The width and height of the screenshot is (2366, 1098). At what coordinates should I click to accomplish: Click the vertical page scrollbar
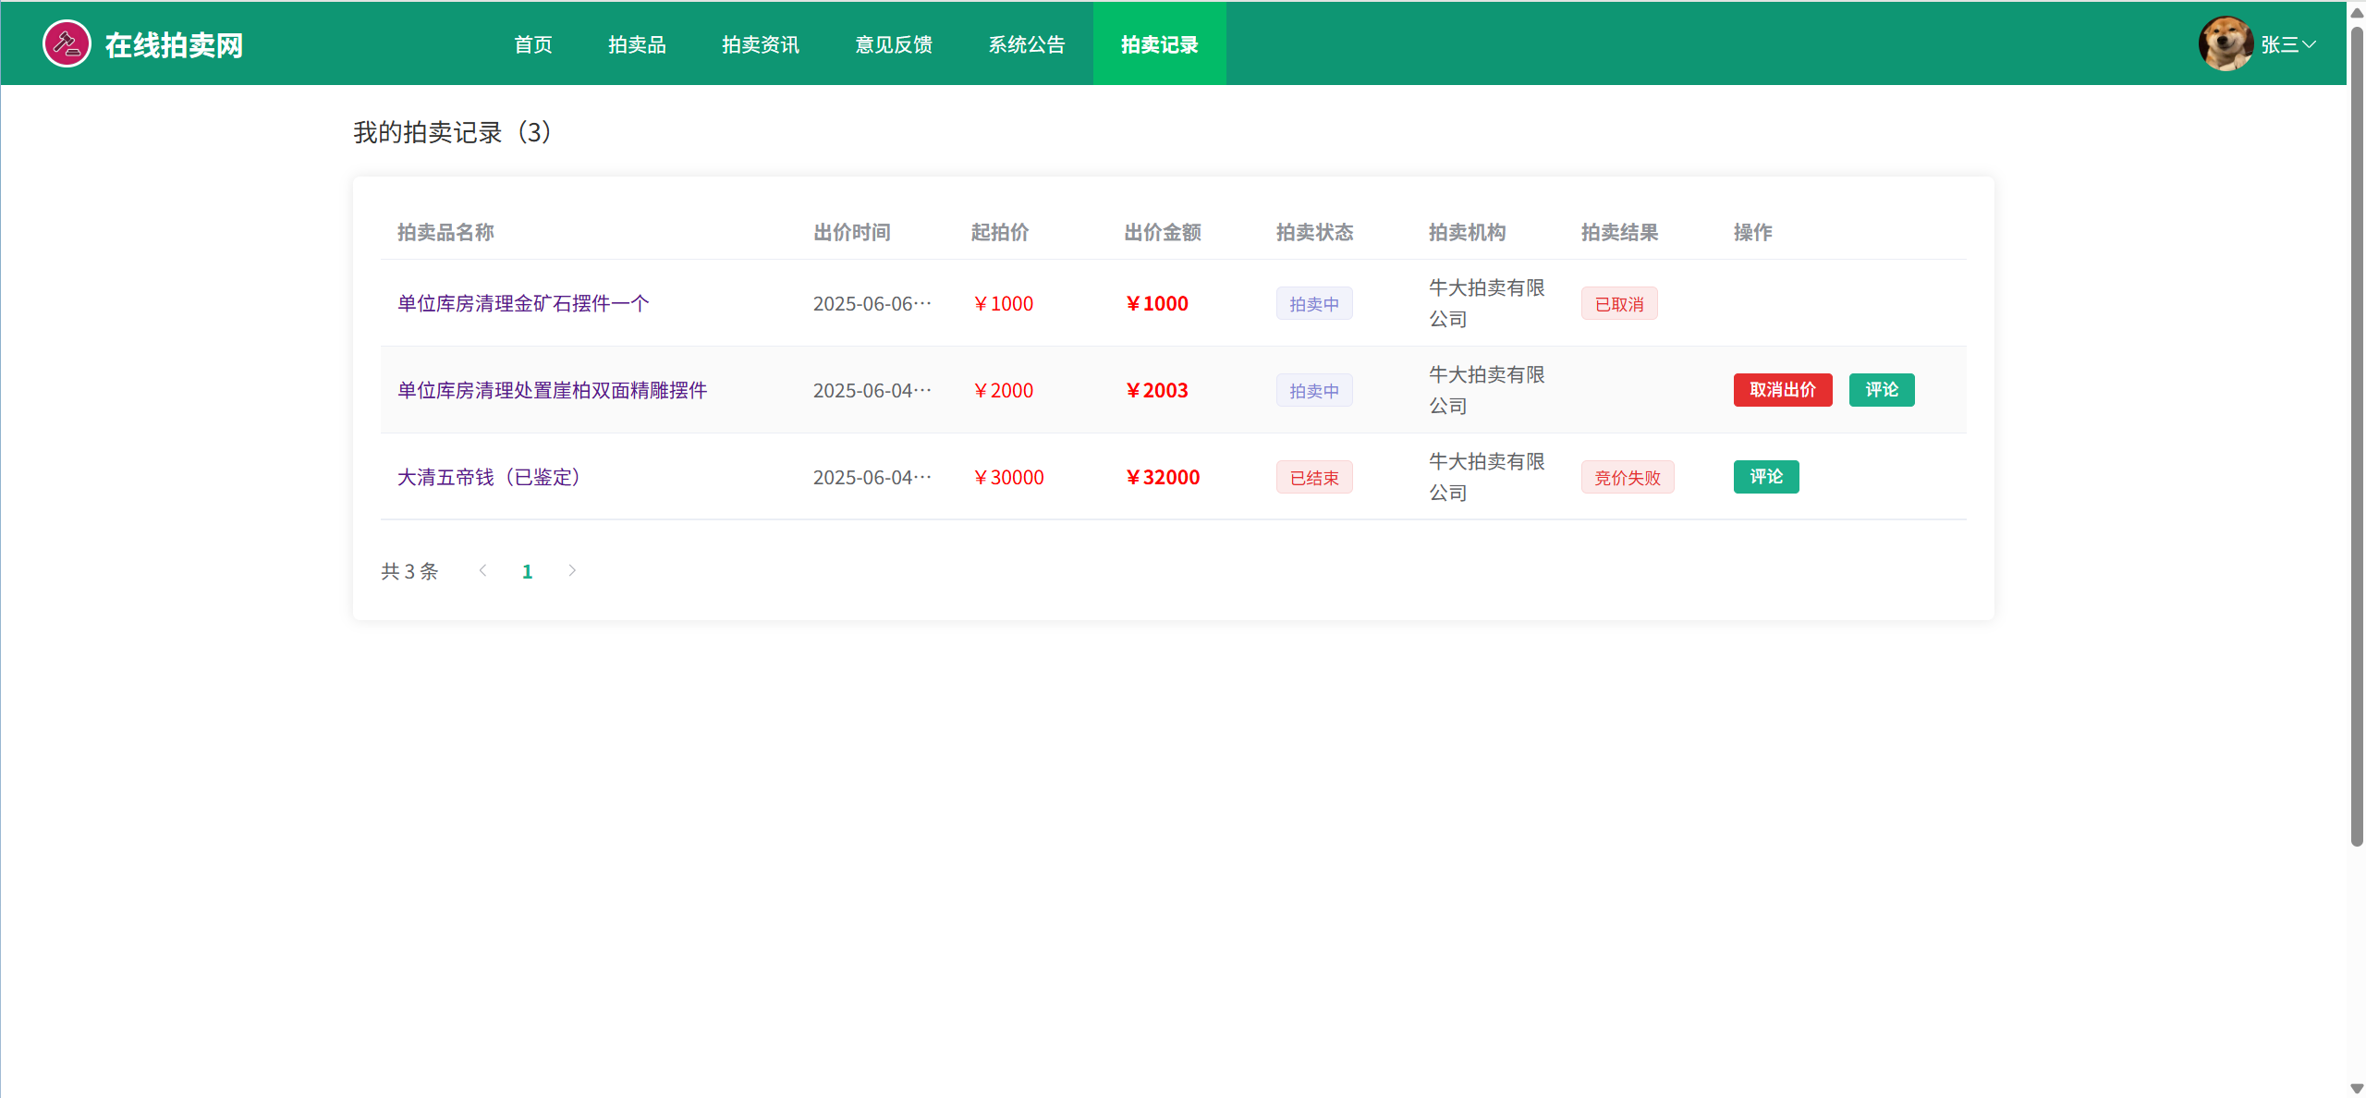pos(2356,434)
